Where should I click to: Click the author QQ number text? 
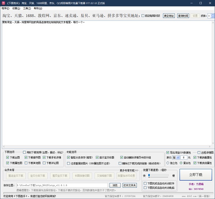196,189
